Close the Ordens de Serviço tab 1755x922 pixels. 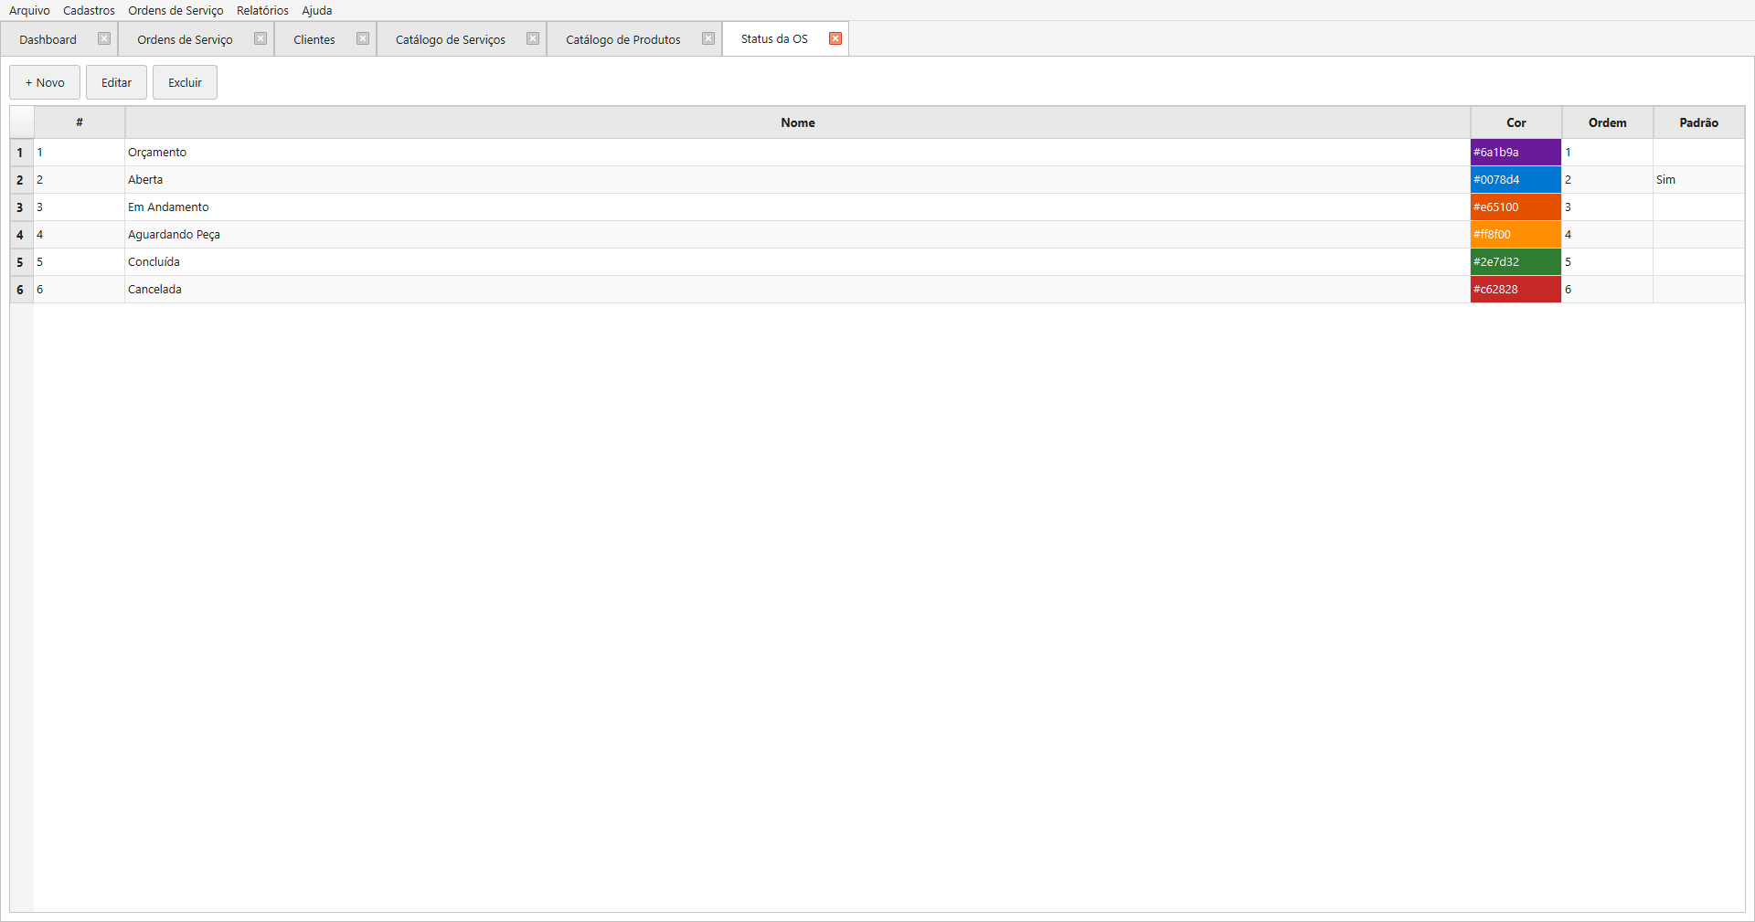pos(261,39)
